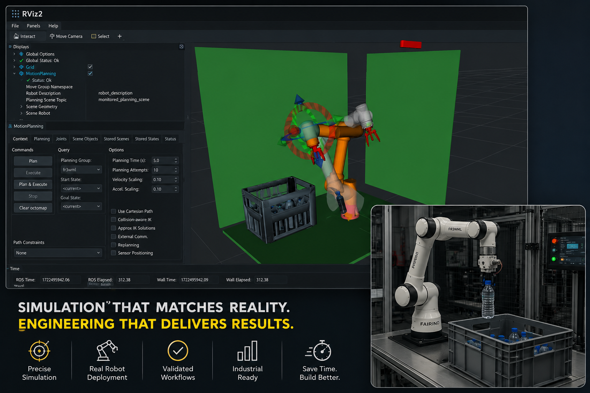The image size is (590, 393).
Task: Switch to the Status tab
Action: pyautogui.click(x=170, y=139)
